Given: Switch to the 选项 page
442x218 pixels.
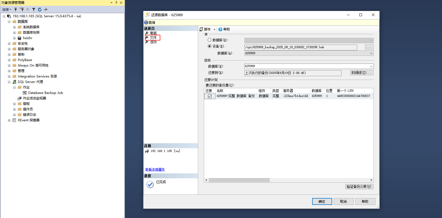Looking at the screenshot, I should tap(153, 42).
